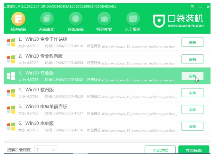This screenshot has width=215, height=160.
Task: Open the 人工服务 support chat icon
Action: click(x=133, y=19)
